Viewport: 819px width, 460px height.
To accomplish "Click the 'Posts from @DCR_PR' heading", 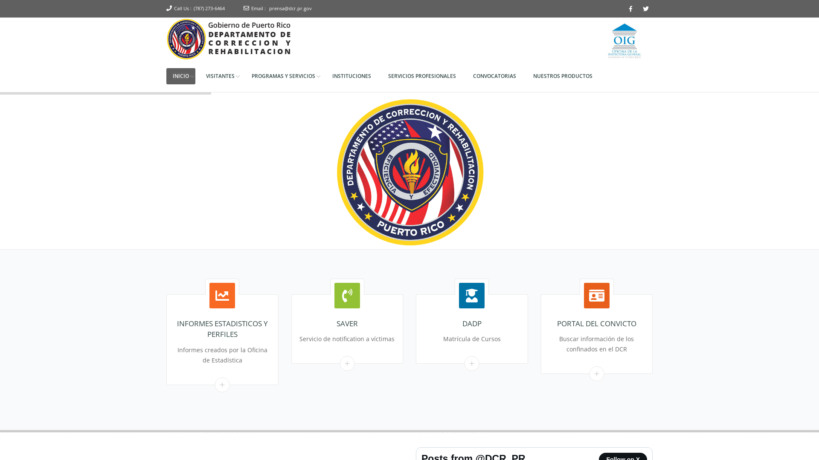I will pyautogui.click(x=473, y=457).
